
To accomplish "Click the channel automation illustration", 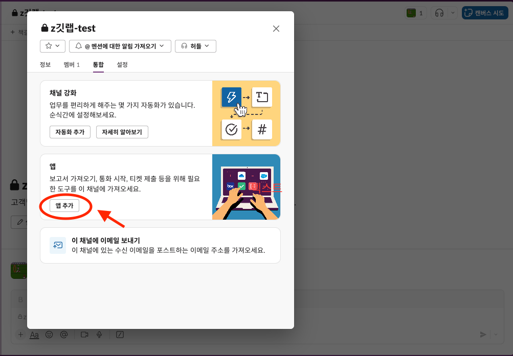I will coord(247,113).
